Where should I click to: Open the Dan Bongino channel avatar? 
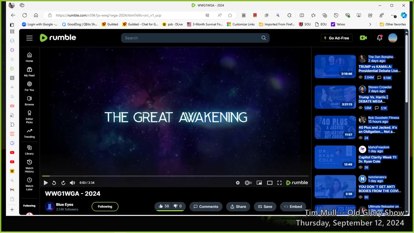363,59
